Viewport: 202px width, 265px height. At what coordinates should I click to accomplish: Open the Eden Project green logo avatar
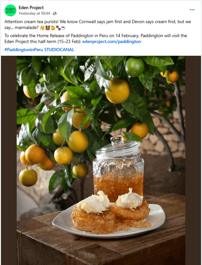10,10
